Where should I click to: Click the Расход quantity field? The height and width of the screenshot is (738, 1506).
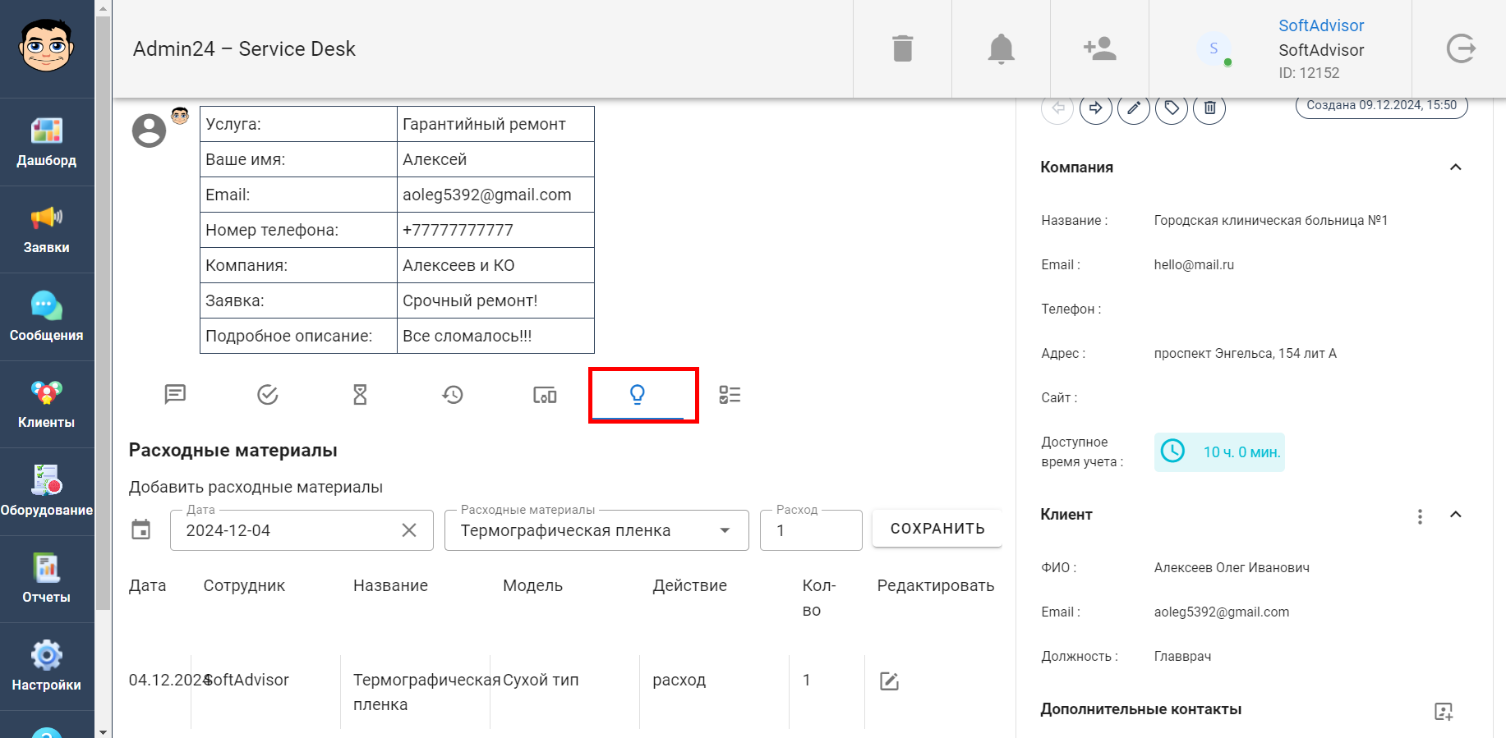[811, 530]
